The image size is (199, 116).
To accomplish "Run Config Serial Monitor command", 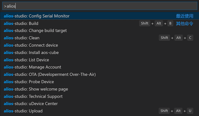I will pyautogui.click(x=37, y=16).
